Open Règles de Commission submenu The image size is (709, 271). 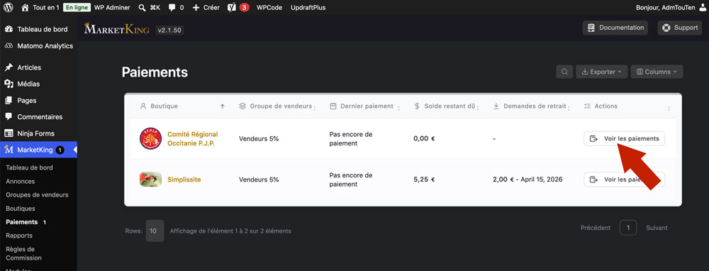23,253
